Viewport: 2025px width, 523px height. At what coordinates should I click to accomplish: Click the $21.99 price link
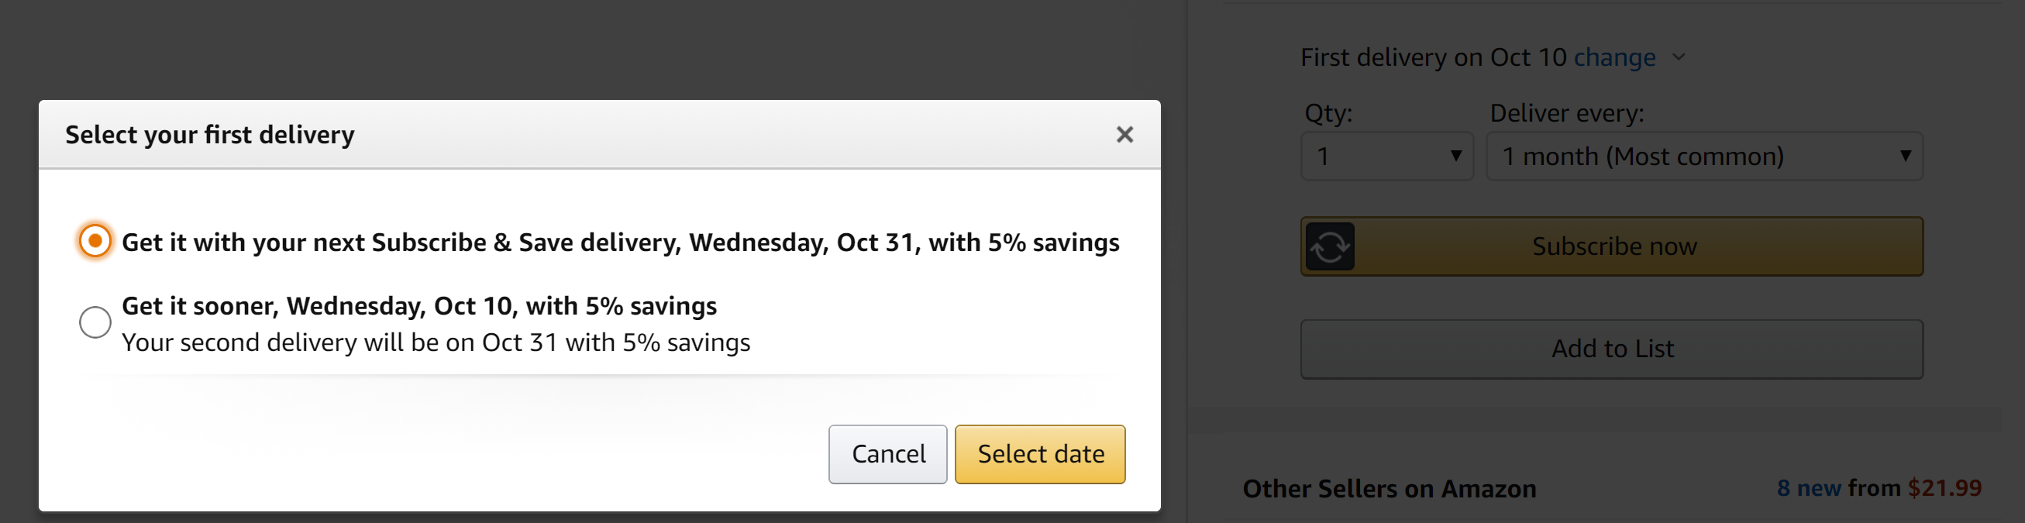(x=1944, y=488)
